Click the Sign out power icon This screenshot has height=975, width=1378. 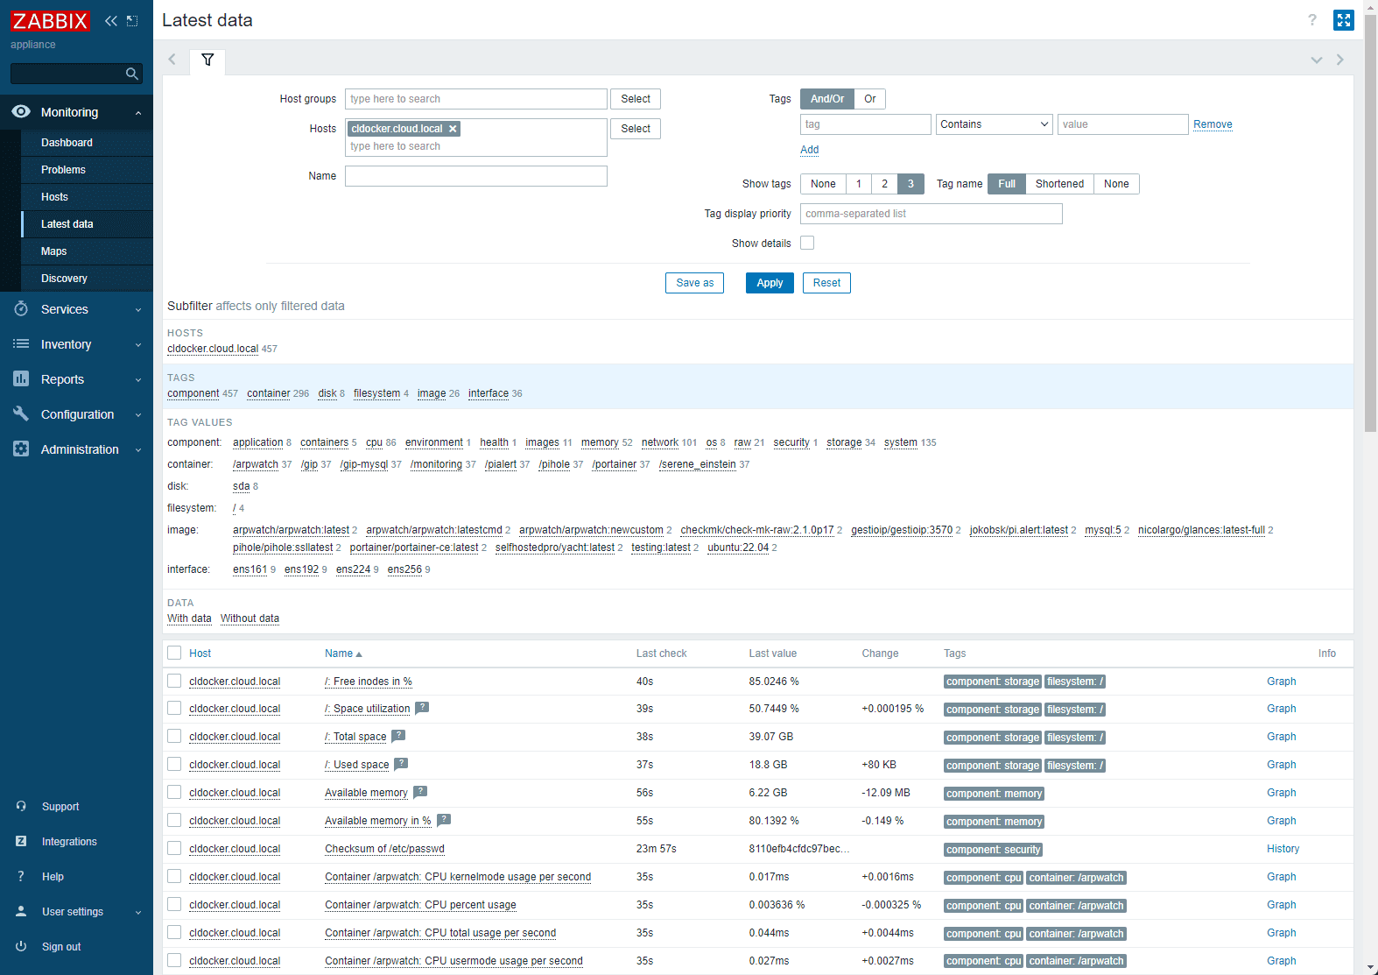pyautogui.click(x=21, y=946)
